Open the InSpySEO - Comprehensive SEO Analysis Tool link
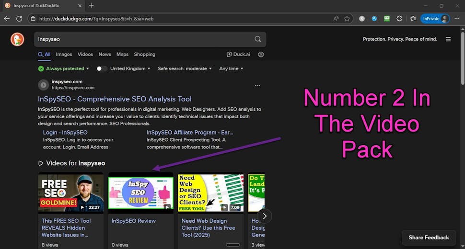465x249 pixels. coord(115,99)
